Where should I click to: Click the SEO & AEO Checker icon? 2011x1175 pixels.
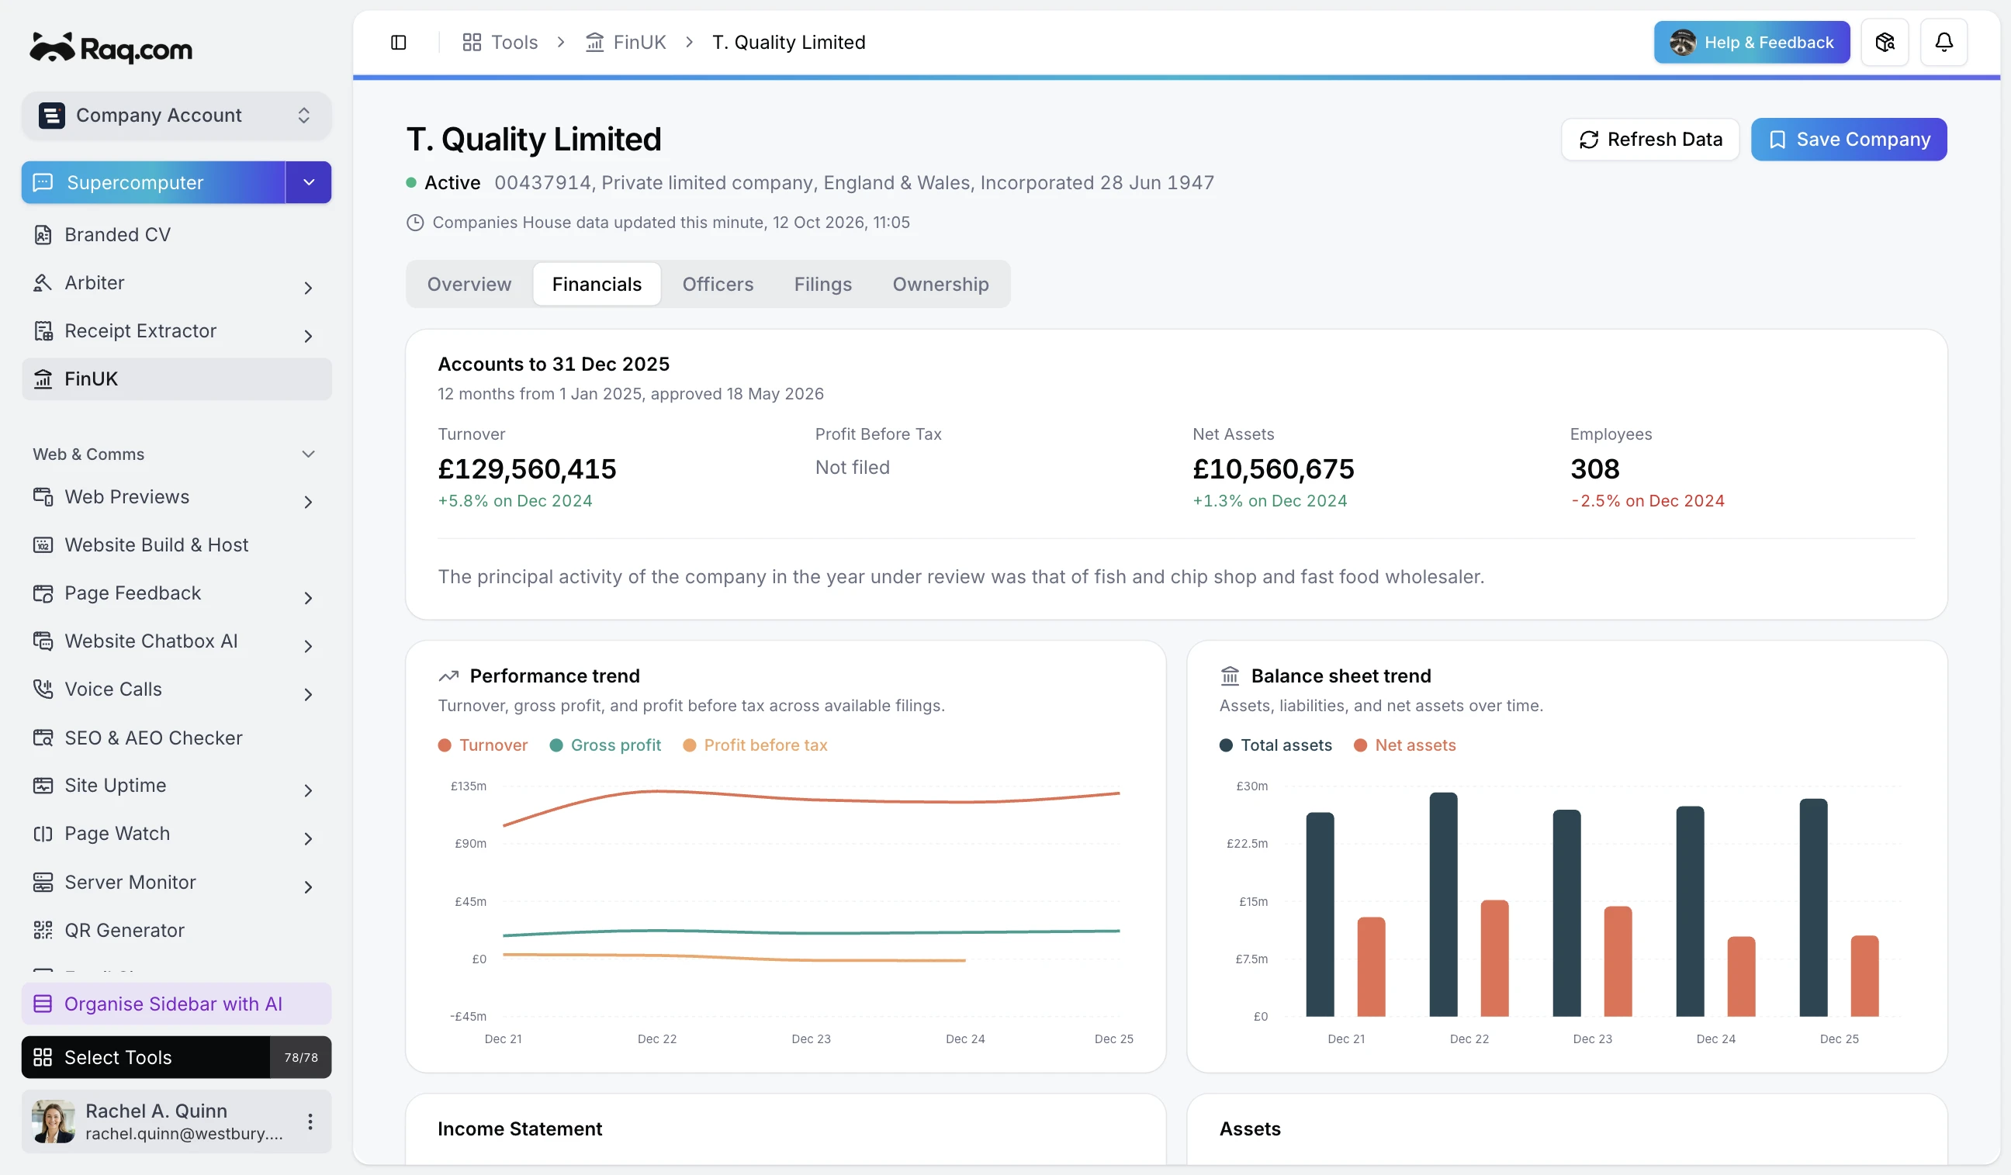43,738
